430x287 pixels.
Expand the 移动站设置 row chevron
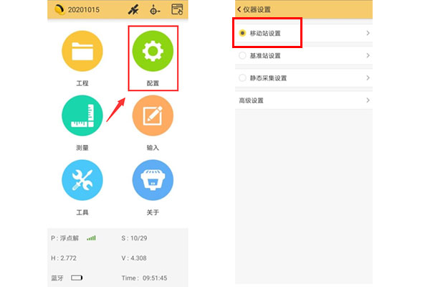point(368,33)
